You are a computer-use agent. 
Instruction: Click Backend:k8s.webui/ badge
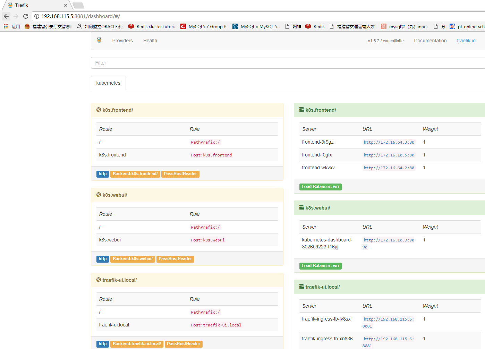point(133,259)
